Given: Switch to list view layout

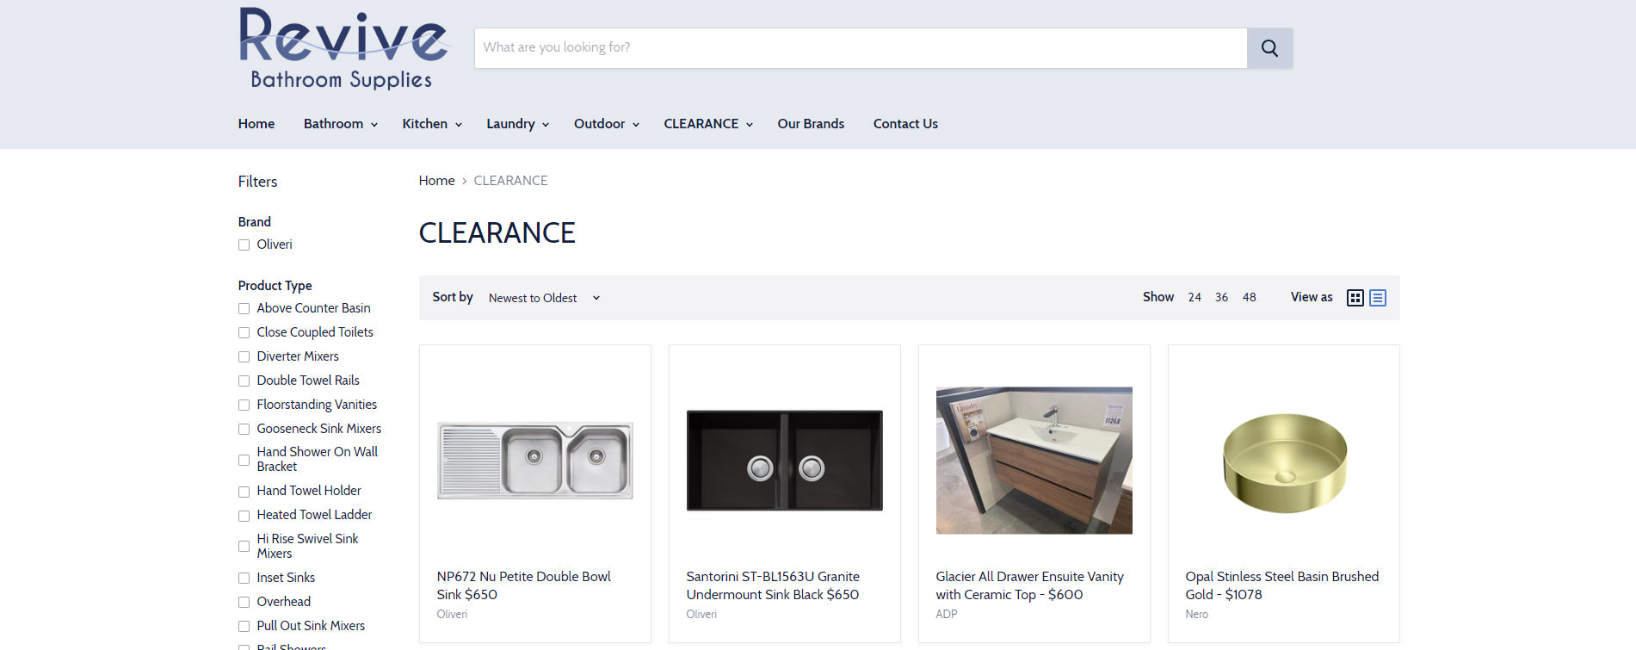Looking at the screenshot, I should [1377, 298].
